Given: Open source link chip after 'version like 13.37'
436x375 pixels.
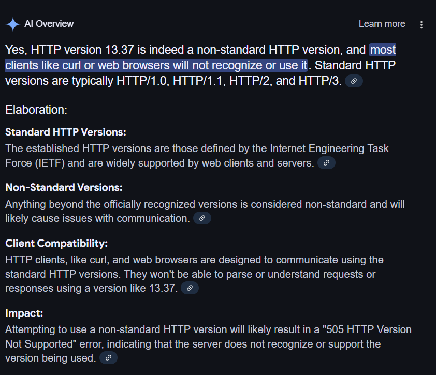Looking at the screenshot, I should point(190,288).
